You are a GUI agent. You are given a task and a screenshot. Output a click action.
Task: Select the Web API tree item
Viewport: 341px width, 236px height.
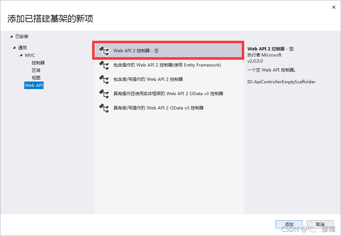click(34, 85)
